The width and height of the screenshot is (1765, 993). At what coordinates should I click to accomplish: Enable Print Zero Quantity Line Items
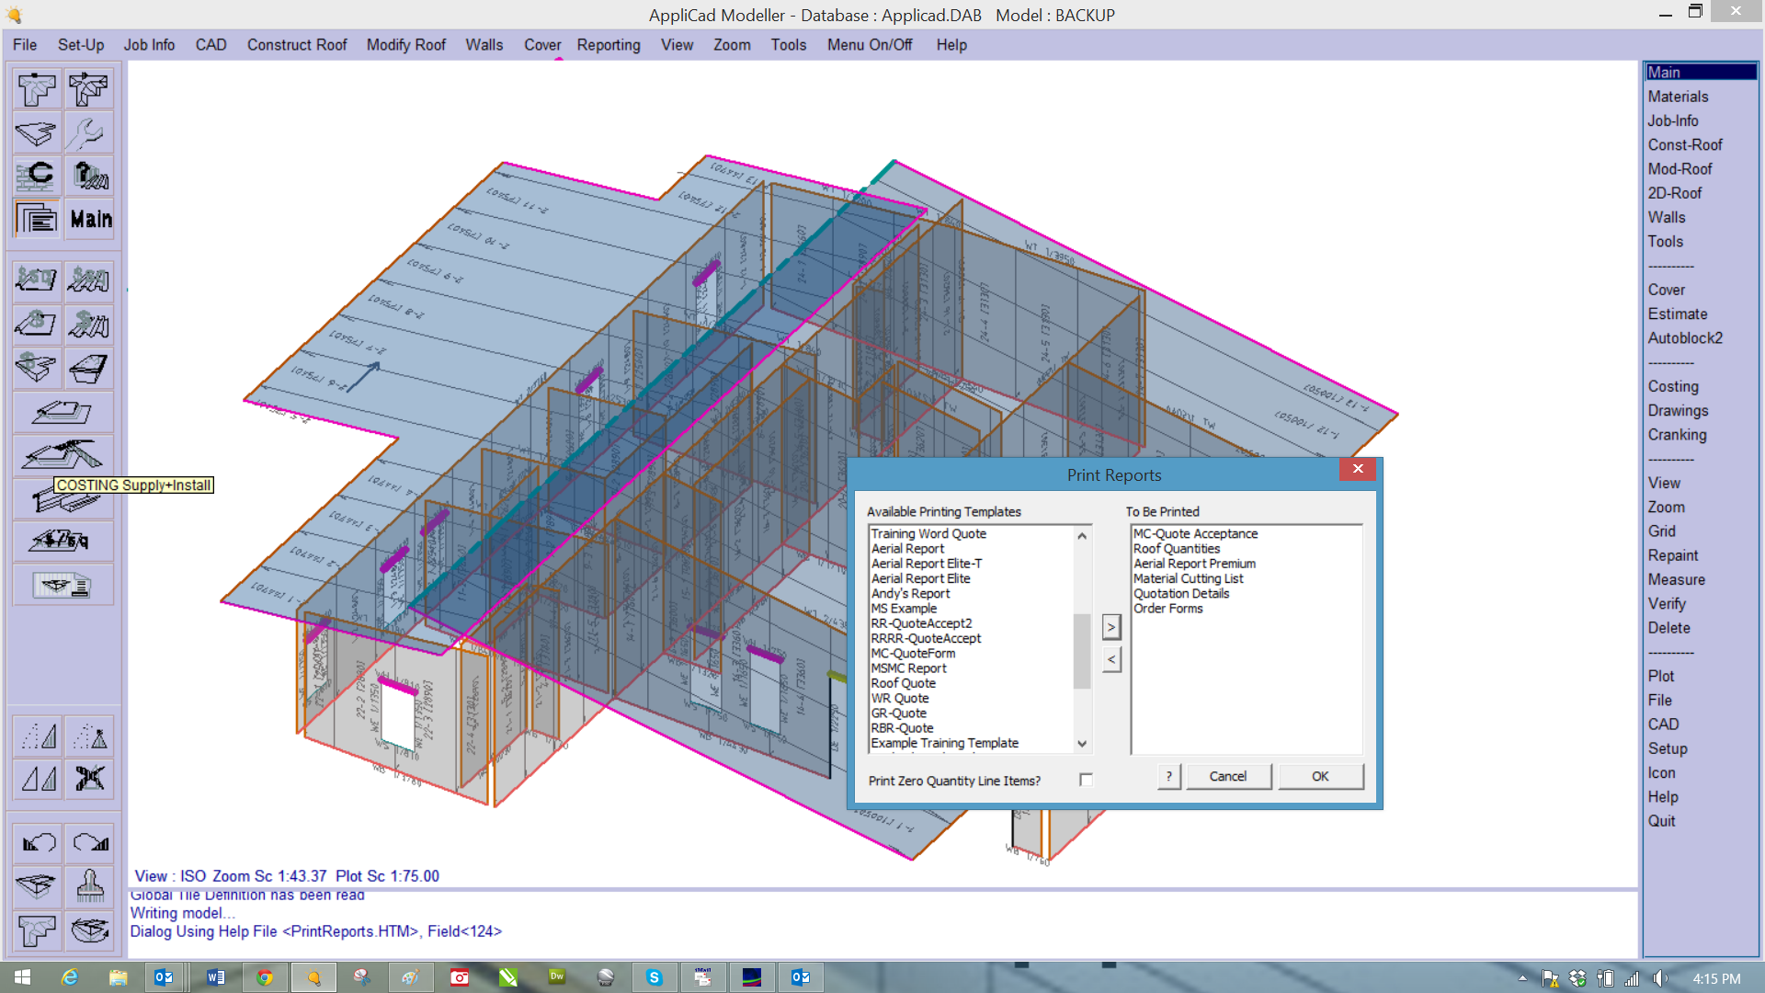coord(1086,779)
